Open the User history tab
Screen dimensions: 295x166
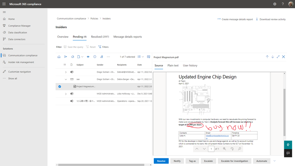click(x=190, y=66)
